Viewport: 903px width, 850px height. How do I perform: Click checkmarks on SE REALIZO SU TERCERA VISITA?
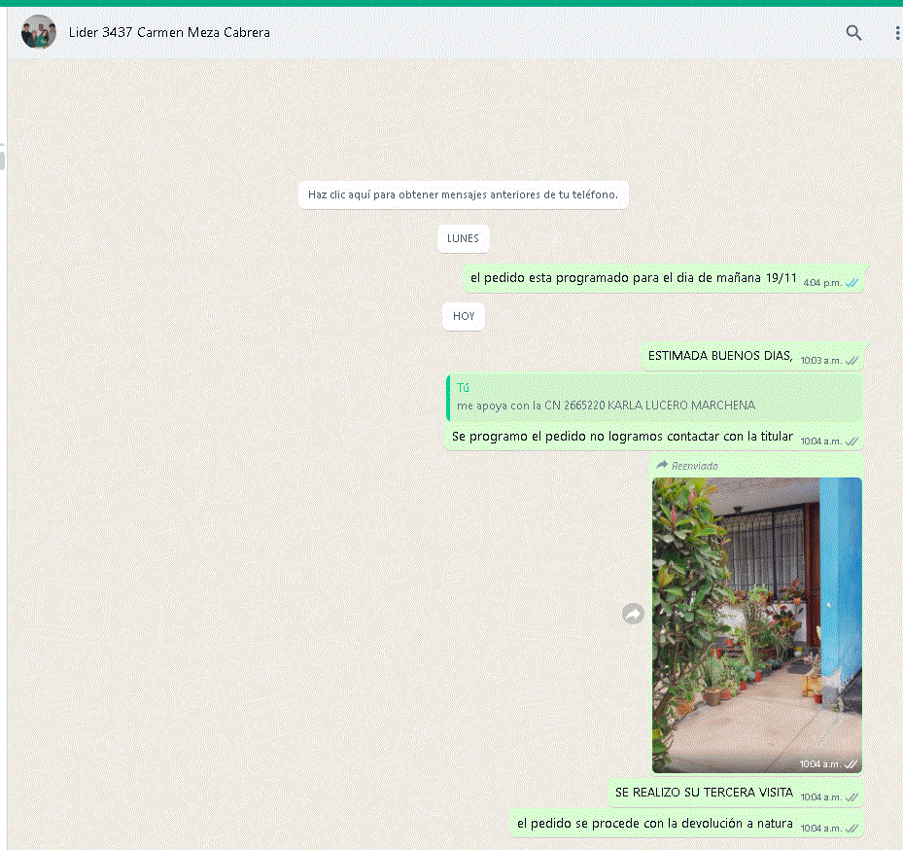[x=851, y=797]
